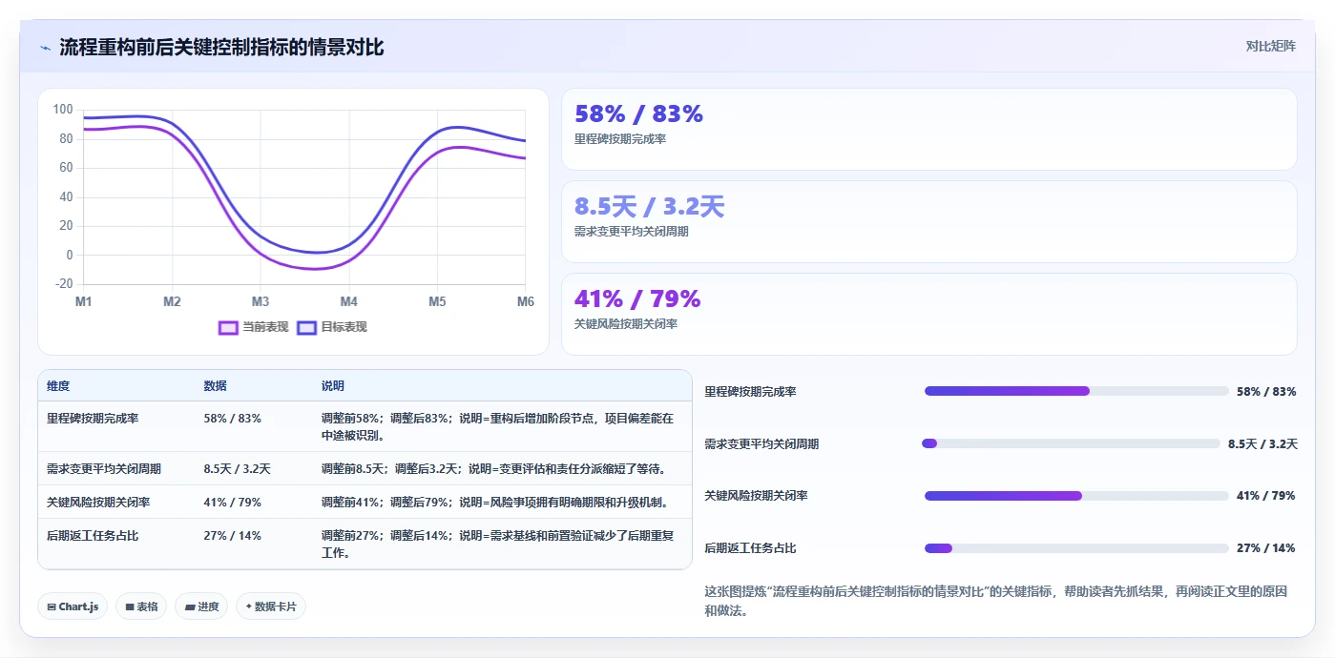Click the page title 流程重构前后关键控制指标的情景对比
The height and width of the screenshot is (658, 1335).
(x=221, y=48)
